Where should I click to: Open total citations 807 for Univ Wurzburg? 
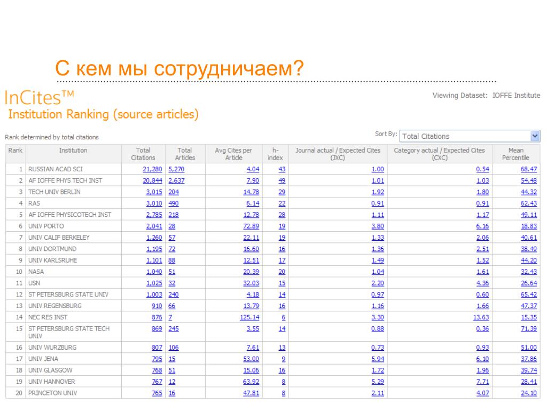(x=157, y=348)
